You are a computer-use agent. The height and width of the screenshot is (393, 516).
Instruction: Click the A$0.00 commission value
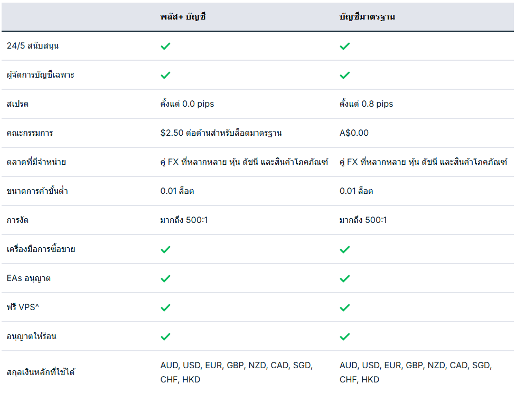[x=354, y=133]
